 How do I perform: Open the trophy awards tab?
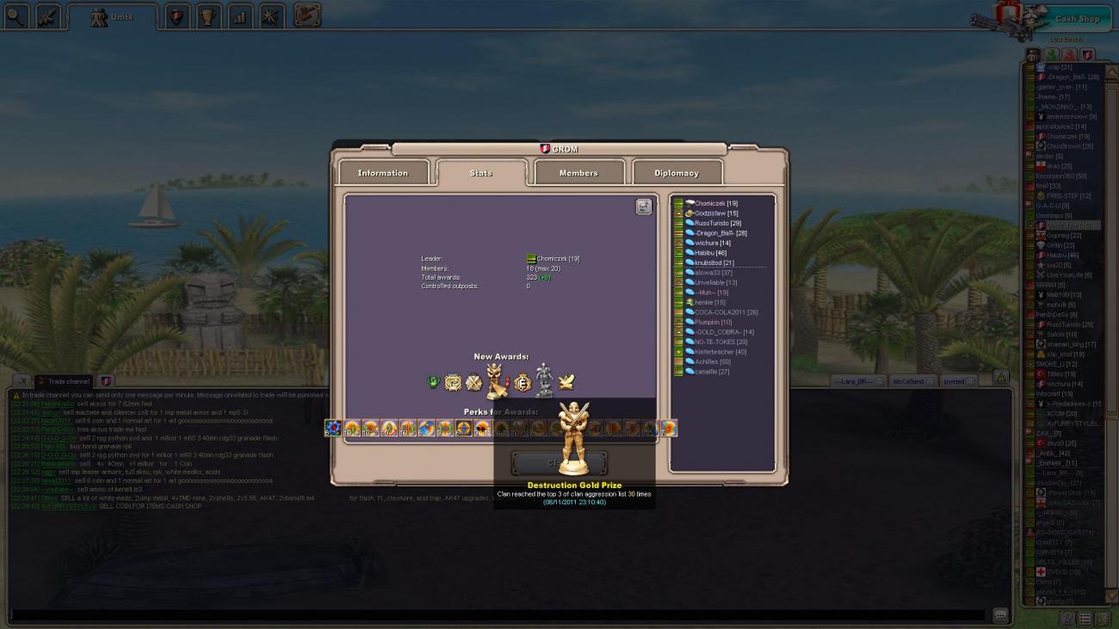(207, 16)
